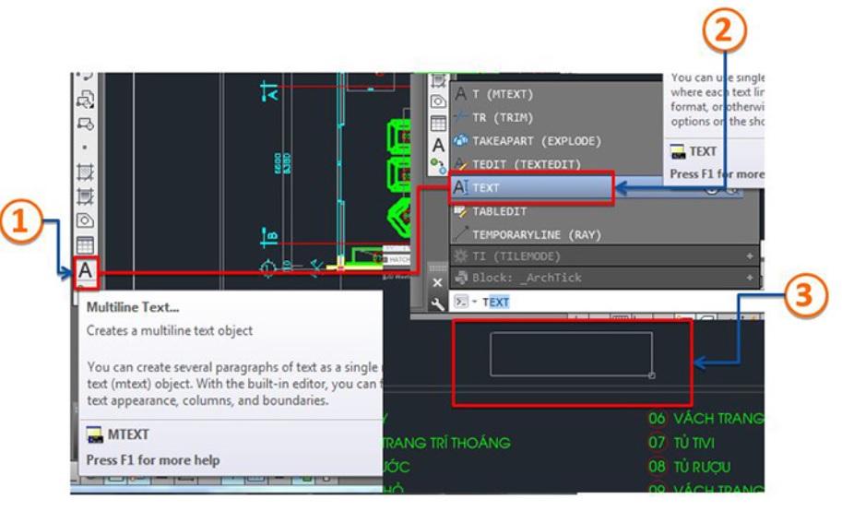Click the command line input showing TEXT

click(x=607, y=302)
